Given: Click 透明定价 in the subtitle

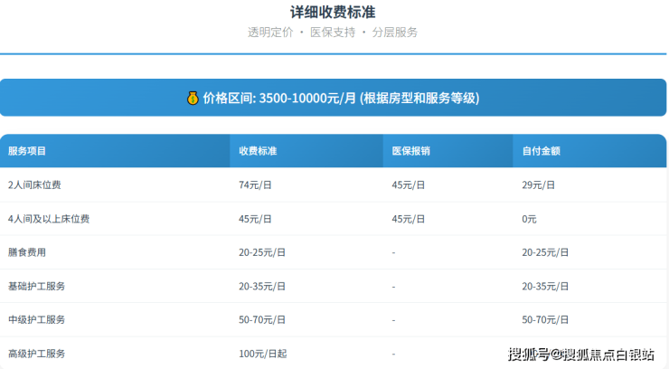Looking at the screenshot, I should (270, 32).
